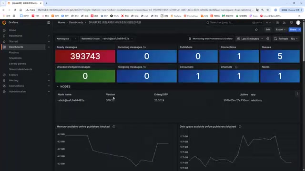
Task: Open the Help question mark icon
Action: pos(277,23)
